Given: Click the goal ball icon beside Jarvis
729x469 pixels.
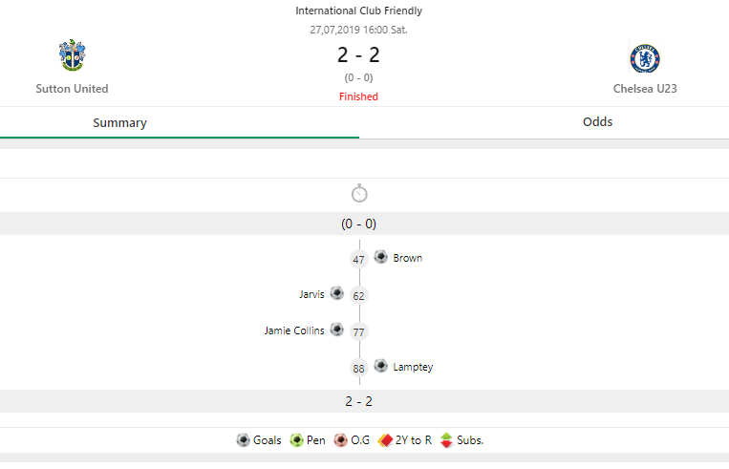Looking at the screenshot, I should (336, 293).
